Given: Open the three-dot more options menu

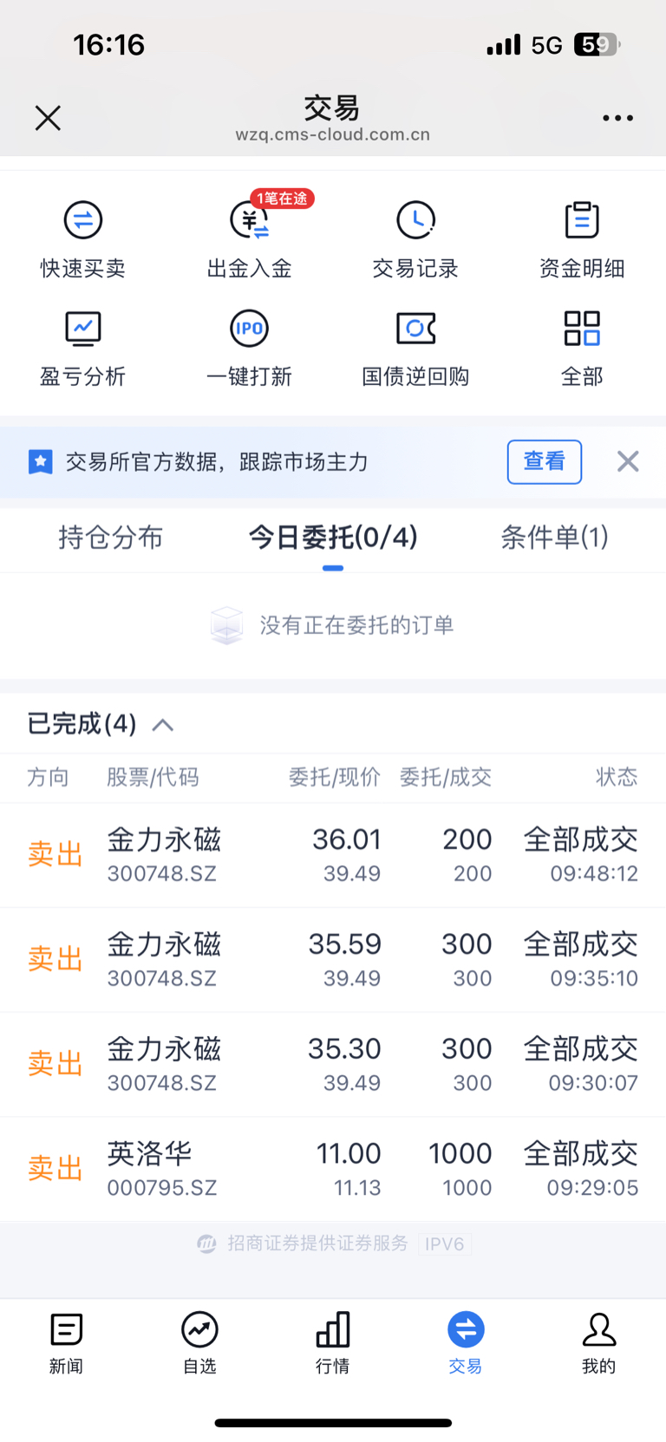Looking at the screenshot, I should (x=617, y=118).
